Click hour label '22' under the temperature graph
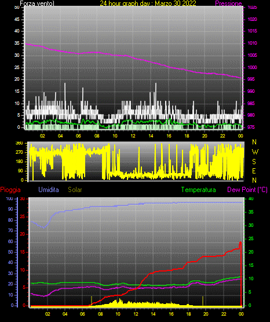The image size is (270, 322). pos(224,314)
